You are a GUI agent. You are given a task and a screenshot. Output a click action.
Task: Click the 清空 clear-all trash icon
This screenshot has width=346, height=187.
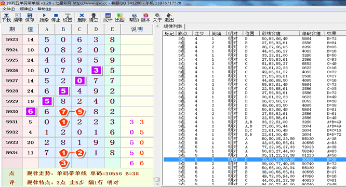[x=94, y=18]
